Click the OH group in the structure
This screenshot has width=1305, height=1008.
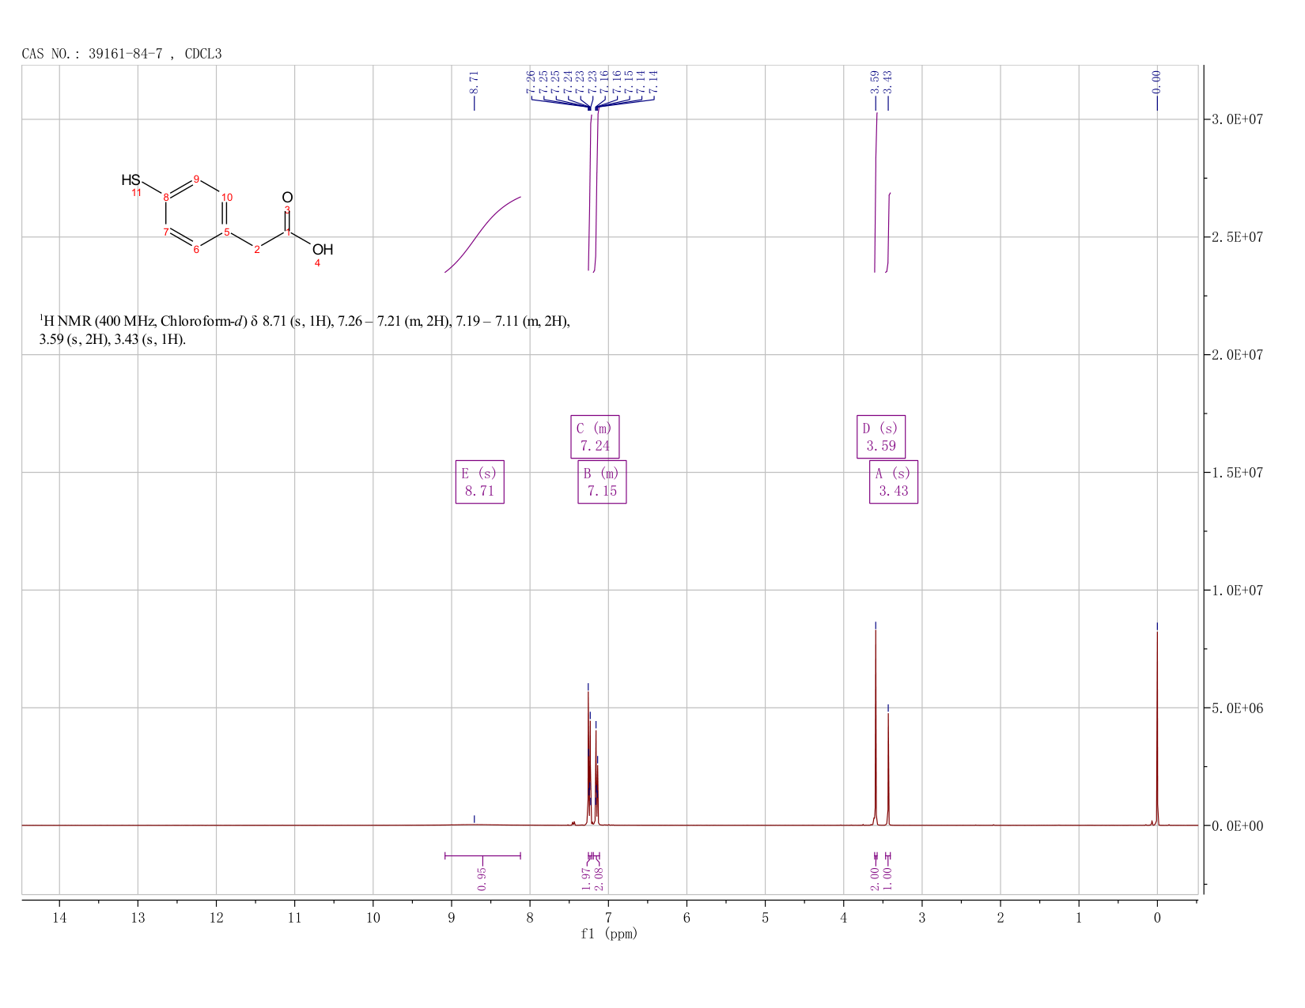pos(323,250)
